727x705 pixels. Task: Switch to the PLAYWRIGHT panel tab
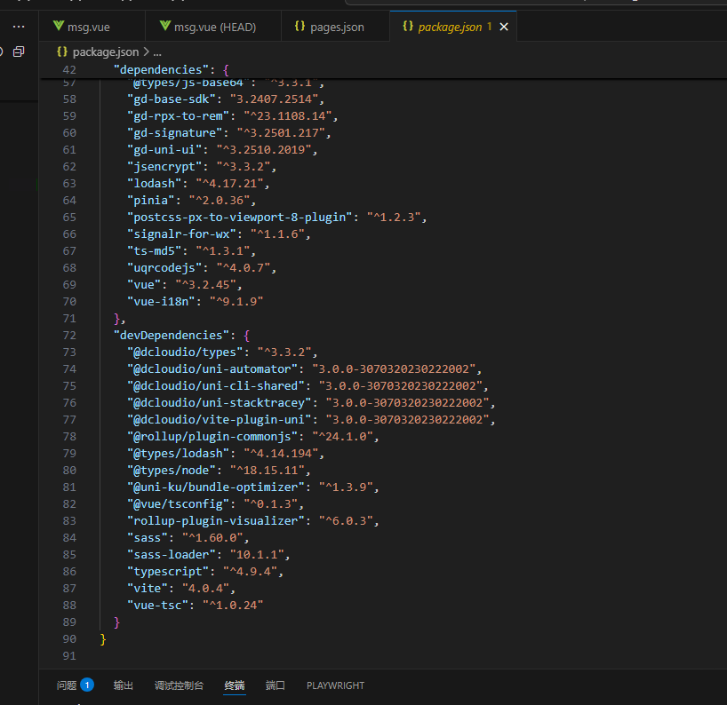[335, 685]
